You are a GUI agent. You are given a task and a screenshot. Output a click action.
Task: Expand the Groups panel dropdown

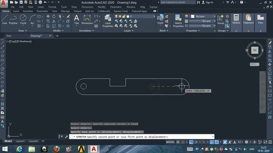point(223,31)
